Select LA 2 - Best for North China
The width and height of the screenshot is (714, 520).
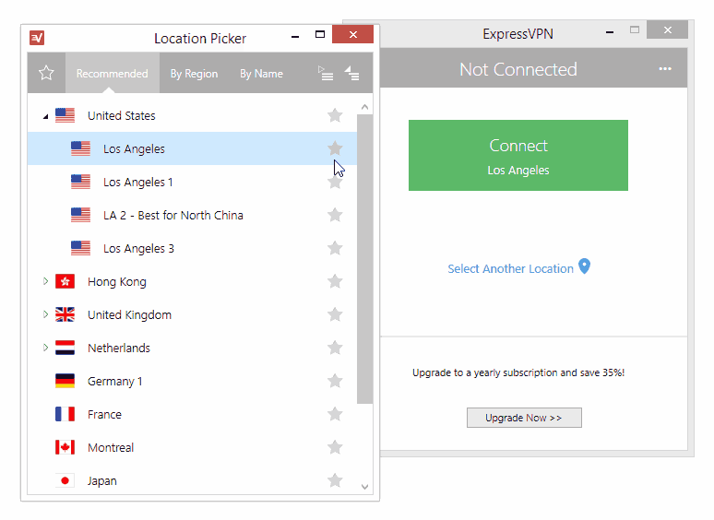(x=173, y=216)
